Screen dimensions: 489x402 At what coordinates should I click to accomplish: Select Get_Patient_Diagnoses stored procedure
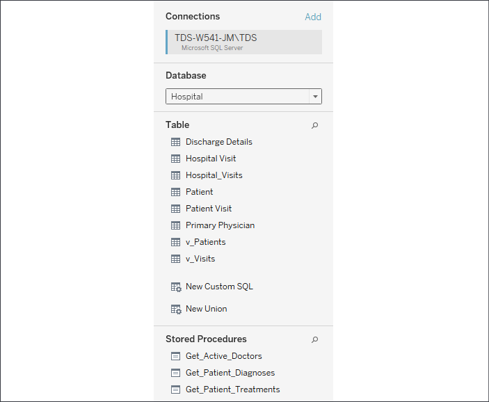230,373
